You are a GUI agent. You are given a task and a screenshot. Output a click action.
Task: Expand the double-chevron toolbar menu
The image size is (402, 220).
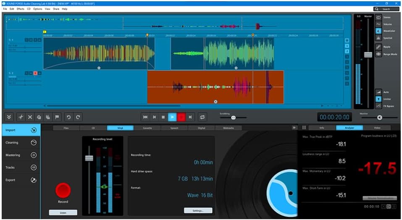pyautogui.click(x=9, y=117)
